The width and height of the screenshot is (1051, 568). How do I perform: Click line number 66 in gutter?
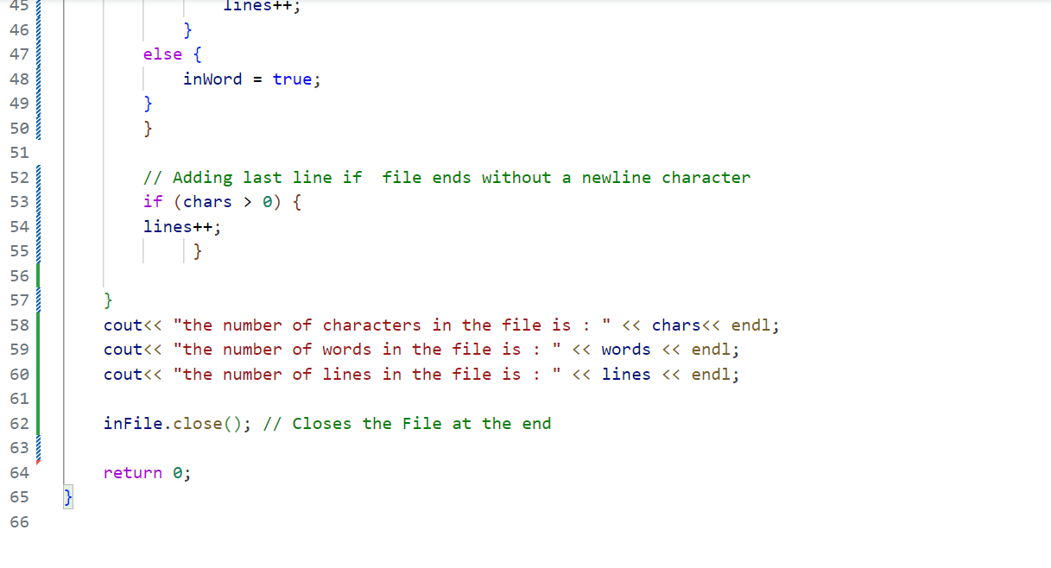19,522
